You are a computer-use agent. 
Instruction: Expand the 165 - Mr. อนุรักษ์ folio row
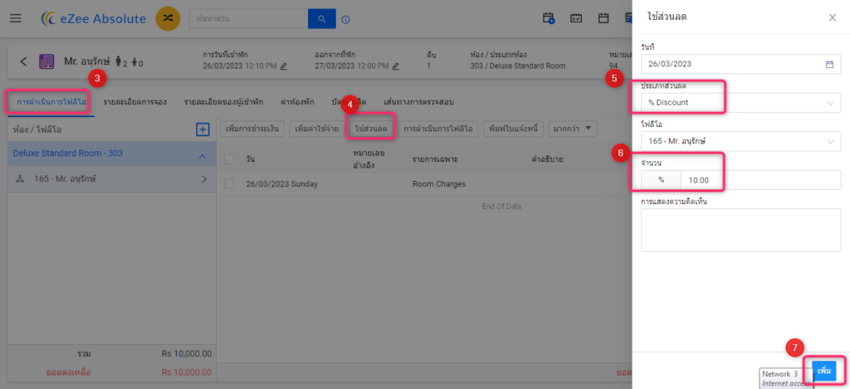(x=204, y=179)
